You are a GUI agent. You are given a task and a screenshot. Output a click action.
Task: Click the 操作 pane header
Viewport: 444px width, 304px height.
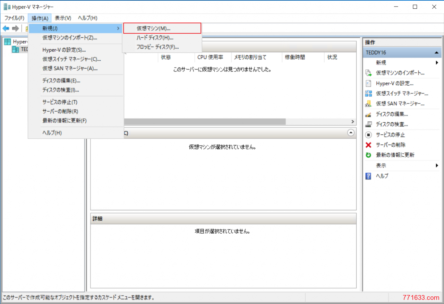[x=402, y=42]
